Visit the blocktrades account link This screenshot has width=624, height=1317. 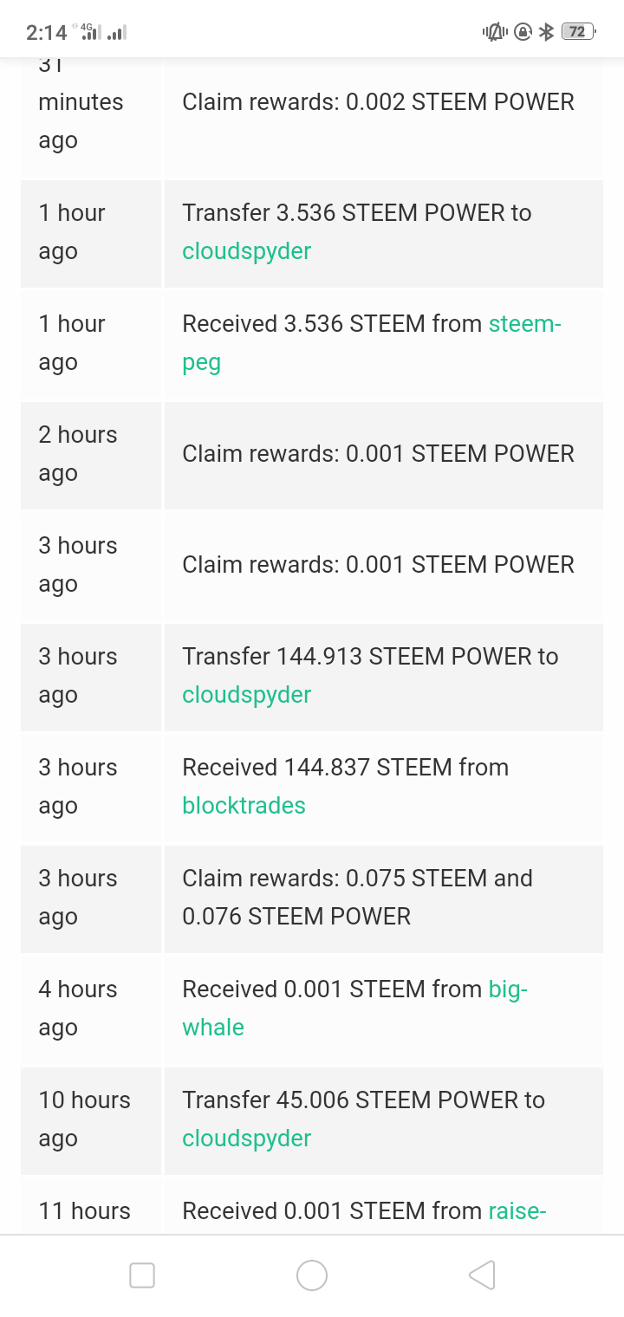(x=244, y=806)
